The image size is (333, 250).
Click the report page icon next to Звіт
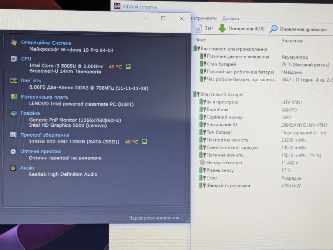click(x=198, y=28)
